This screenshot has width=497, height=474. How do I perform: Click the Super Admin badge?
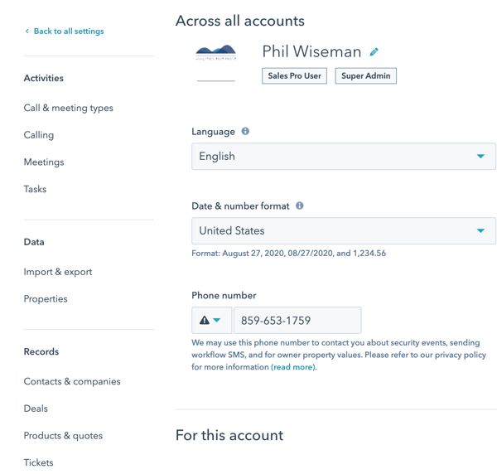366,75
